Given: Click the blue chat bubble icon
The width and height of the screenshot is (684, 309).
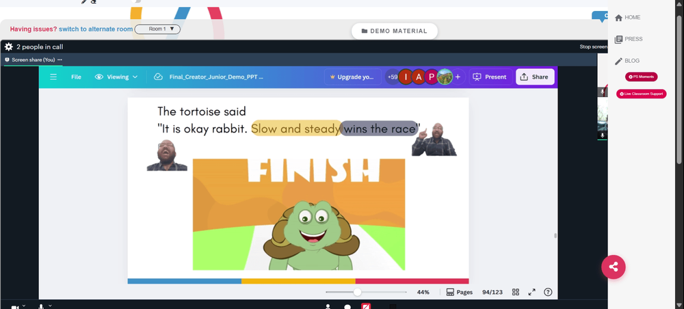Looking at the screenshot, I should [x=601, y=16].
